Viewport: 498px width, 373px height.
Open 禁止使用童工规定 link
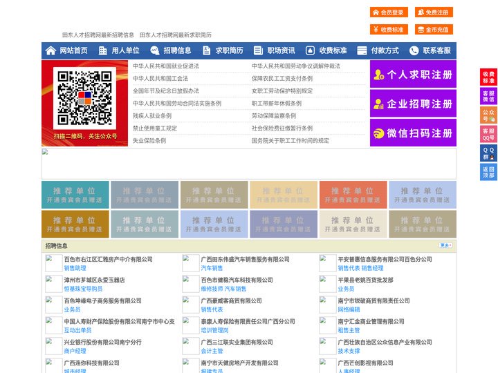(155, 128)
